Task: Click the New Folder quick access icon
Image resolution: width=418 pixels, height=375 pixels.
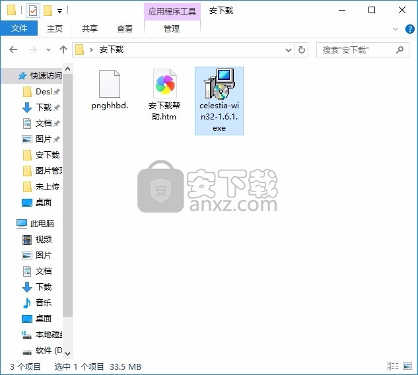Action: (x=48, y=11)
